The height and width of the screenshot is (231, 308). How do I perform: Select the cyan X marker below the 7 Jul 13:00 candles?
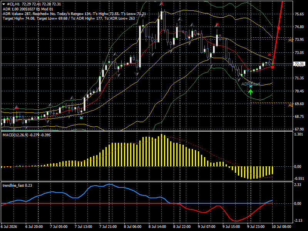tap(81, 118)
